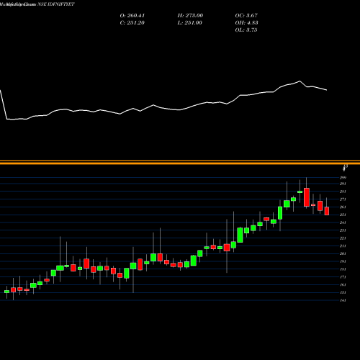Click the 291 price axis label
Image resolution: width=360 pixels, height=360 pixels.
343,184
